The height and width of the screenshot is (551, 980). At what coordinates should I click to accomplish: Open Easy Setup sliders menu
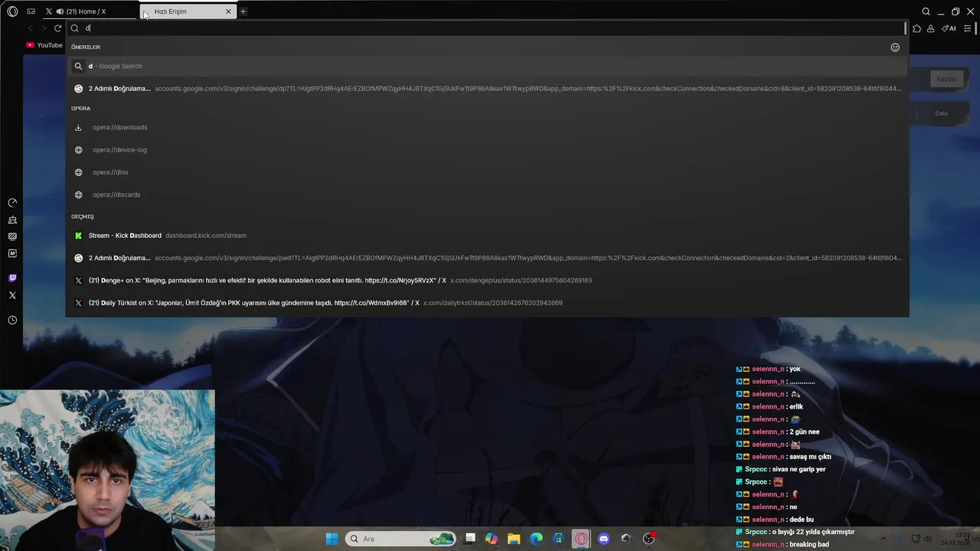[x=968, y=28]
